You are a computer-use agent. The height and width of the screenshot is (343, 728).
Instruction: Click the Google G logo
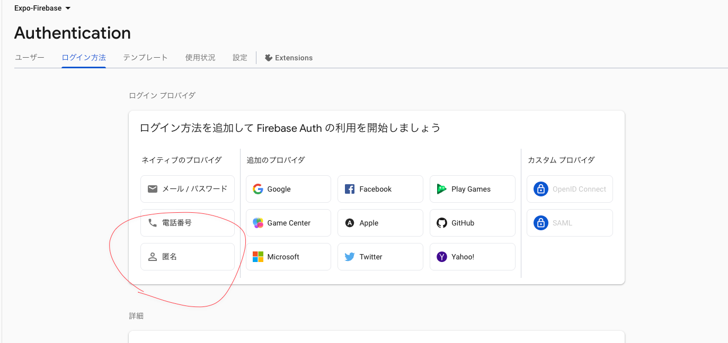[258, 189]
